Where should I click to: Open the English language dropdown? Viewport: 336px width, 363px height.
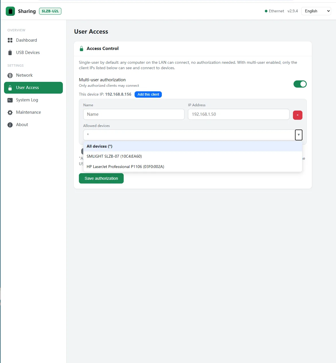pos(316,11)
